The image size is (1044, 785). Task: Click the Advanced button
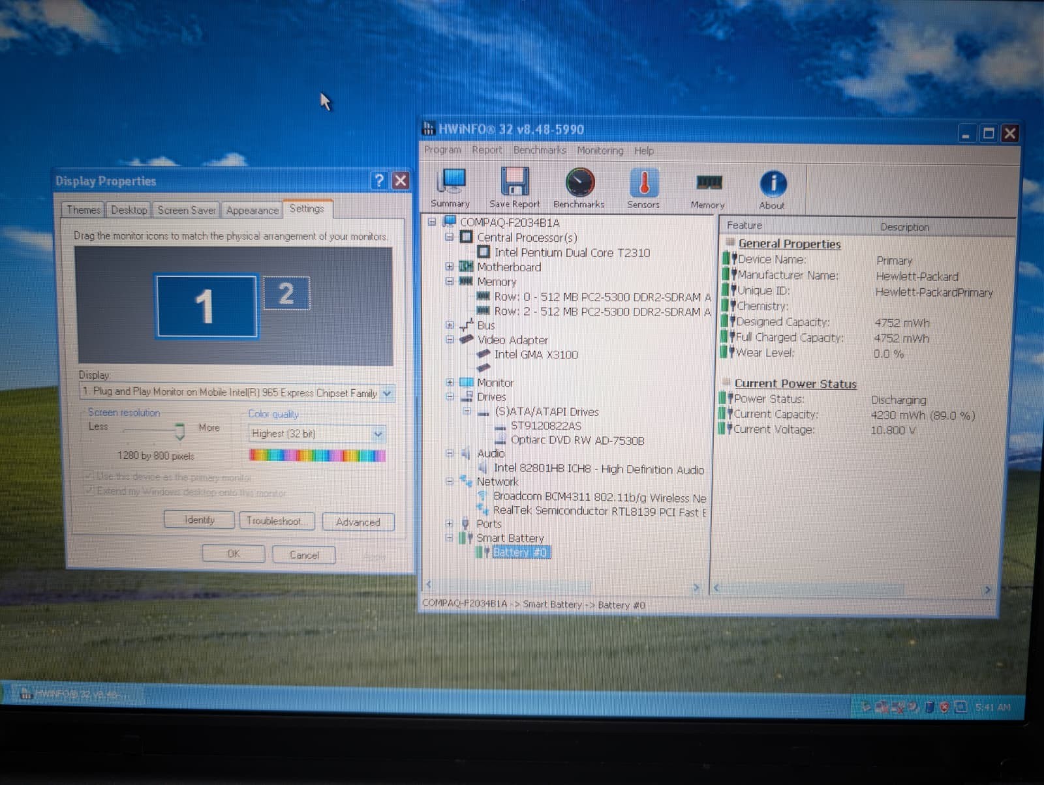[358, 522]
